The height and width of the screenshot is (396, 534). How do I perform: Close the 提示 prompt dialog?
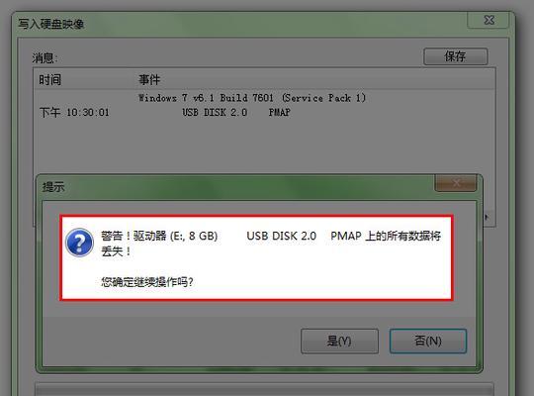[x=456, y=183]
